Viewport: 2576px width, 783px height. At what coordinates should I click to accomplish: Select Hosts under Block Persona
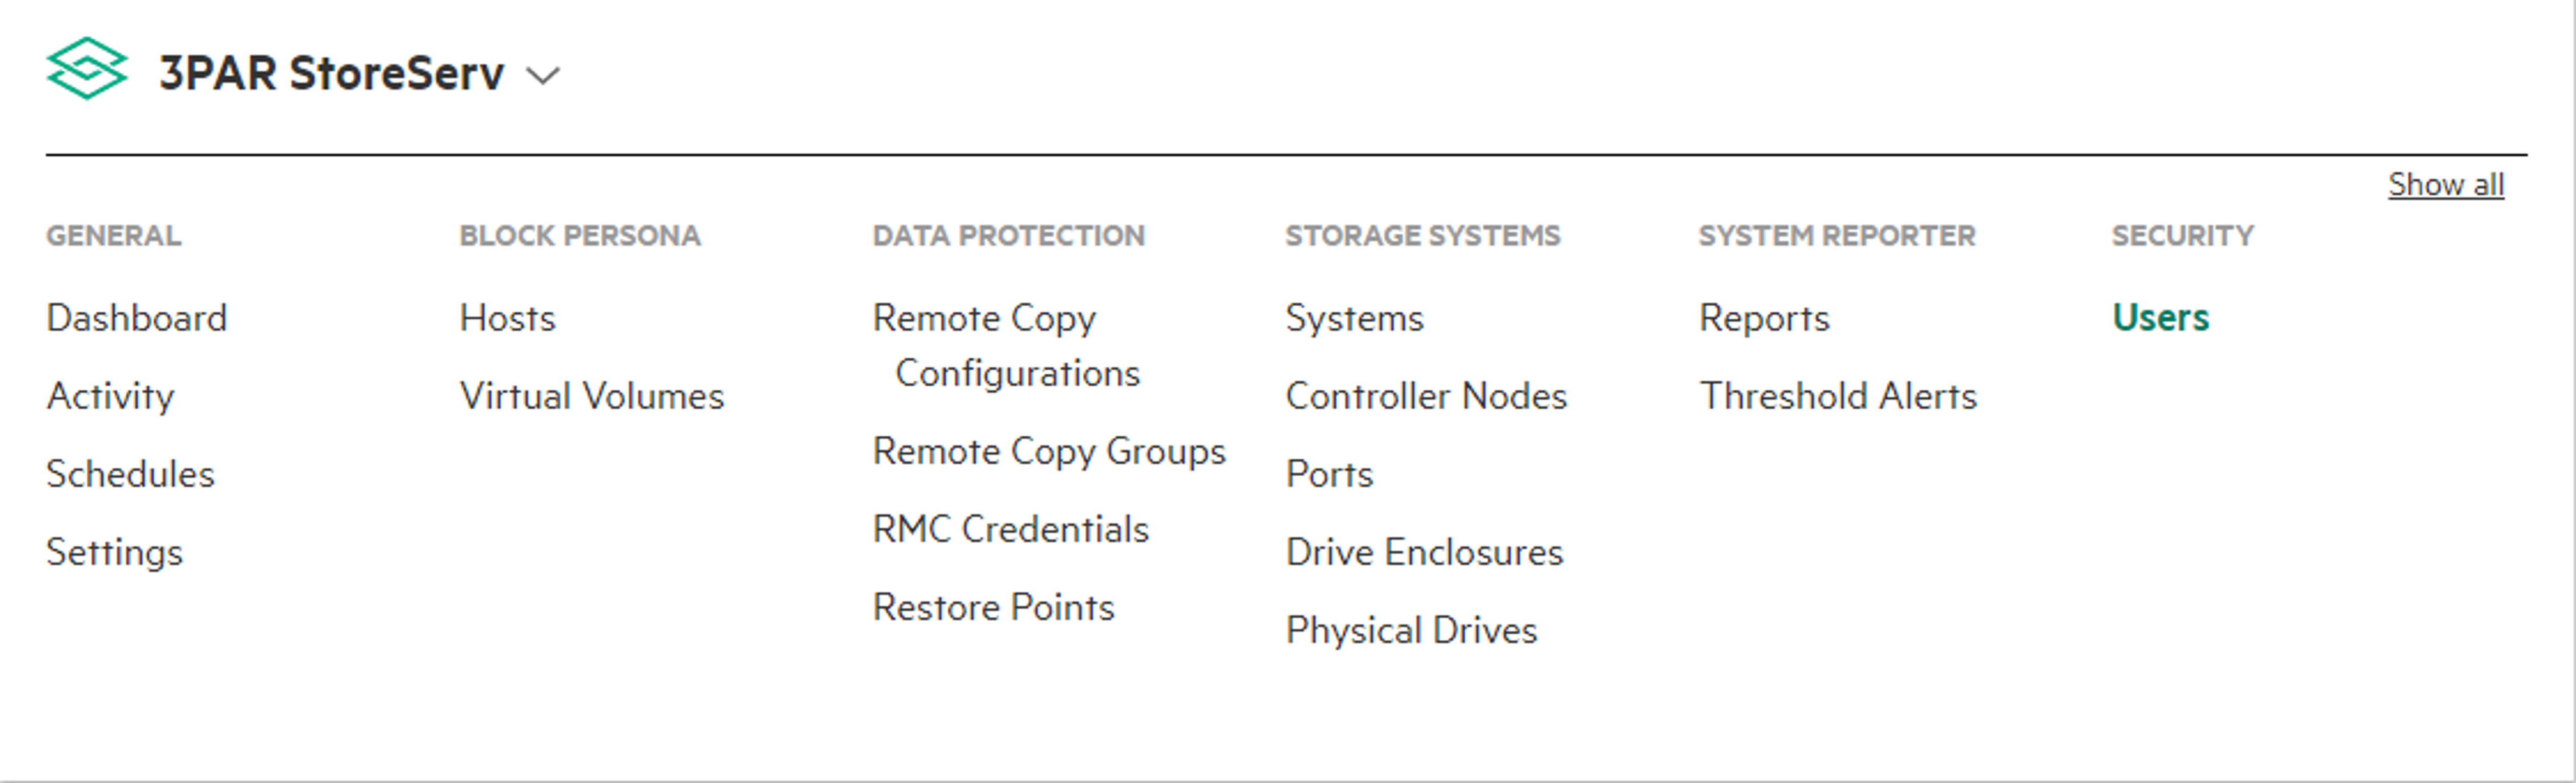tap(508, 318)
